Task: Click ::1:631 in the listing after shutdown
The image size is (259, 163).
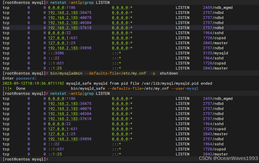Action: click(x=56, y=149)
